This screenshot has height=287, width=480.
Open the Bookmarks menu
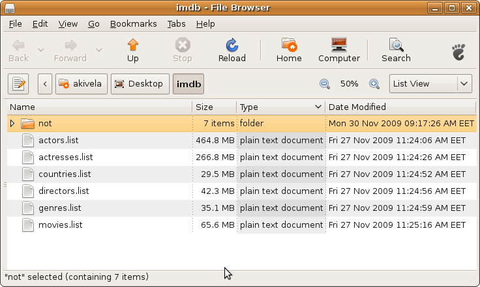(x=133, y=23)
